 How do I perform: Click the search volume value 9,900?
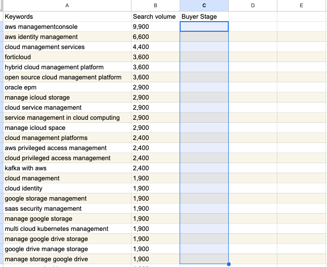(x=156, y=26)
